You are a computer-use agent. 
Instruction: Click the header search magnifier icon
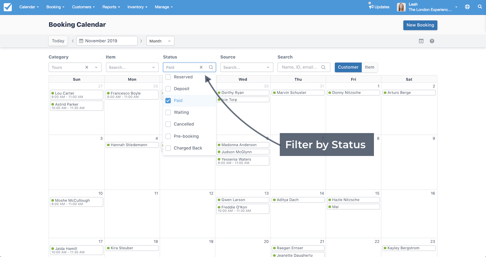tap(480, 7)
